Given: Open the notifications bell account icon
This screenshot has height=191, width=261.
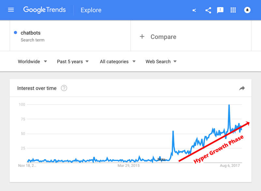Looking at the screenshot, I should click(247, 10).
